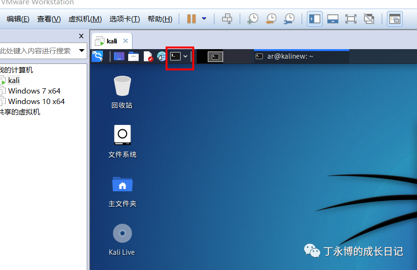Screen dimensions: 417x270
Task: Open the 文件系统 desktop icon
Action: 122,141
